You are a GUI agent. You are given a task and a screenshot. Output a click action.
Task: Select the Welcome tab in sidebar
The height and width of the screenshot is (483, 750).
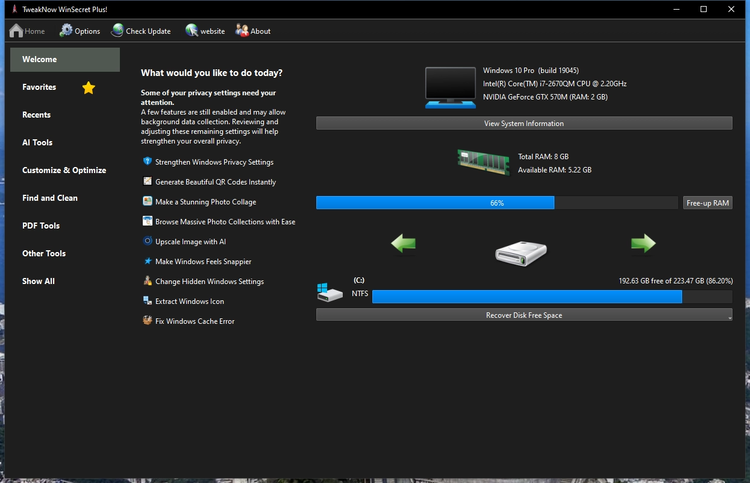click(65, 60)
